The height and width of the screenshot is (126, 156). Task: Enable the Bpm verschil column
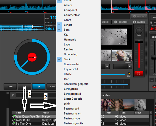71,64
